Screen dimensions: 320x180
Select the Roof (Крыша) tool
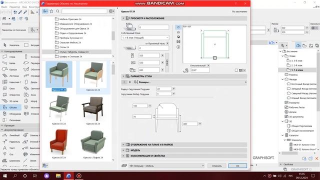(10, 69)
